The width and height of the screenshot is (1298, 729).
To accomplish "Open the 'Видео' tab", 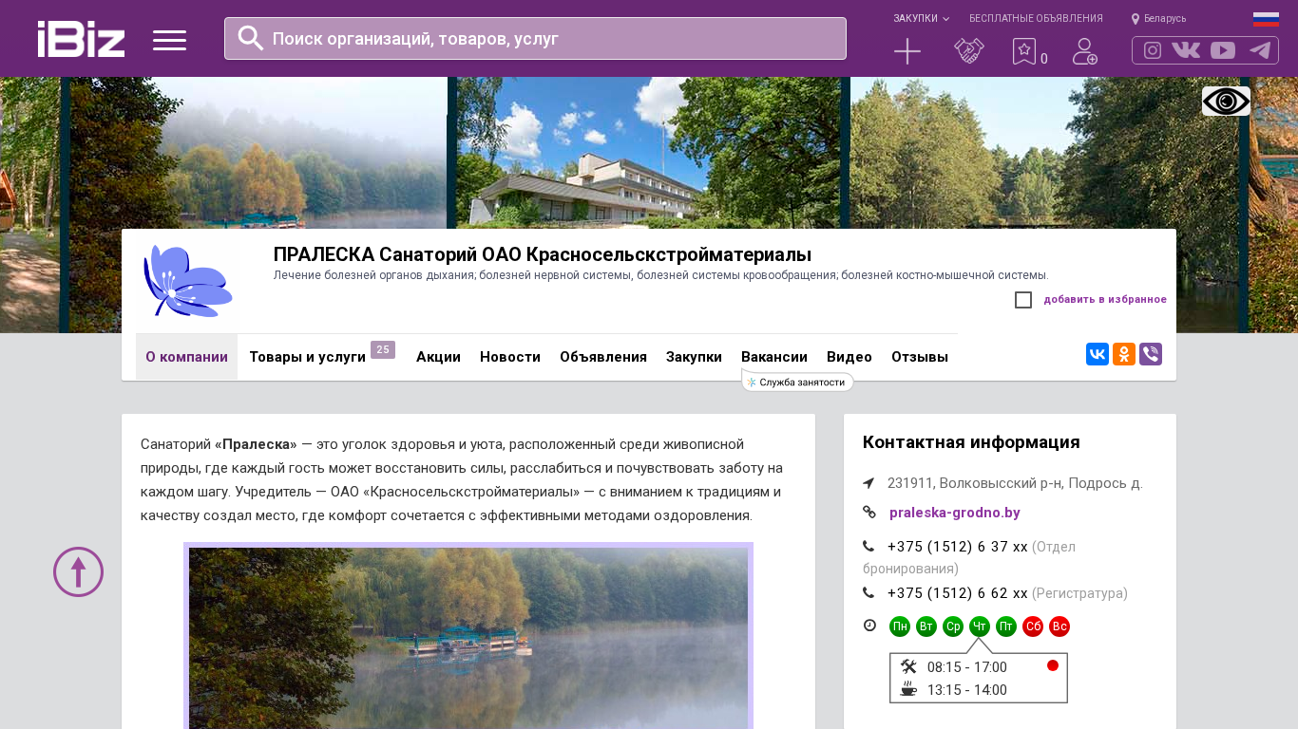I will (x=849, y=357).
